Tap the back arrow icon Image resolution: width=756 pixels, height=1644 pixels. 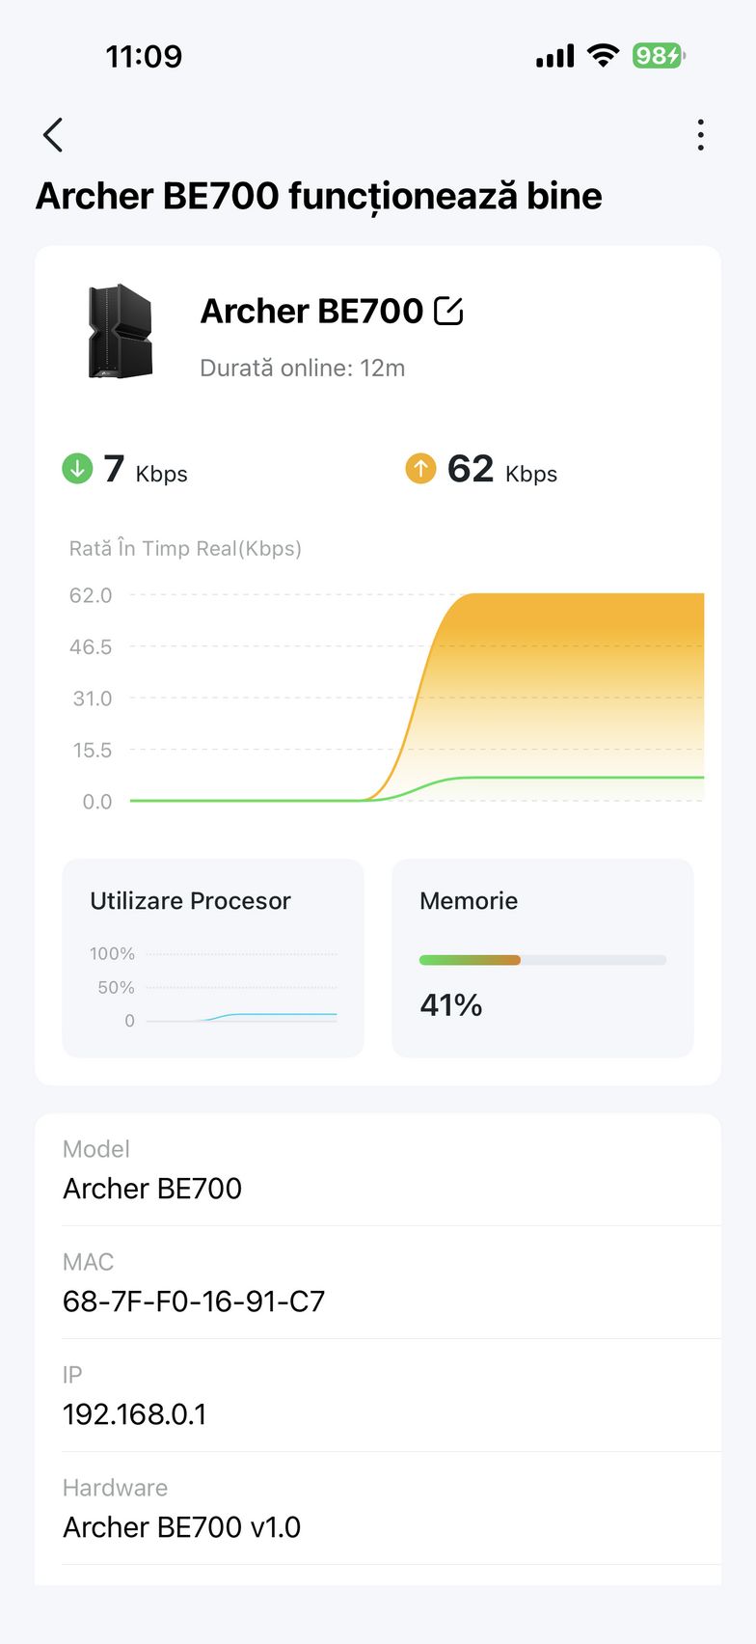[x=53, y=135]
